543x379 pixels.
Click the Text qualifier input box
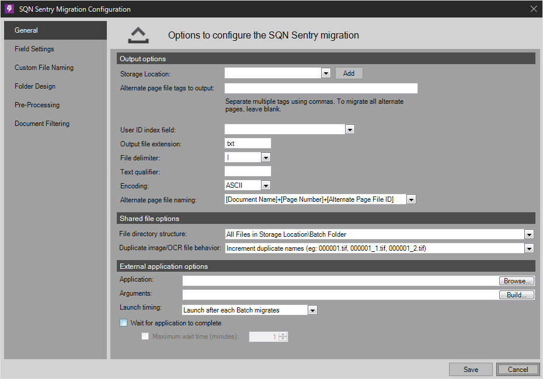click(x=248, y=171)
